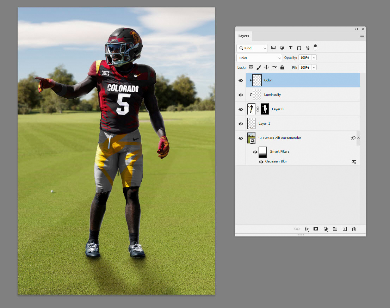390x308 pixels.
Task: Click the Link layers icon
Action: click(297, 229)
